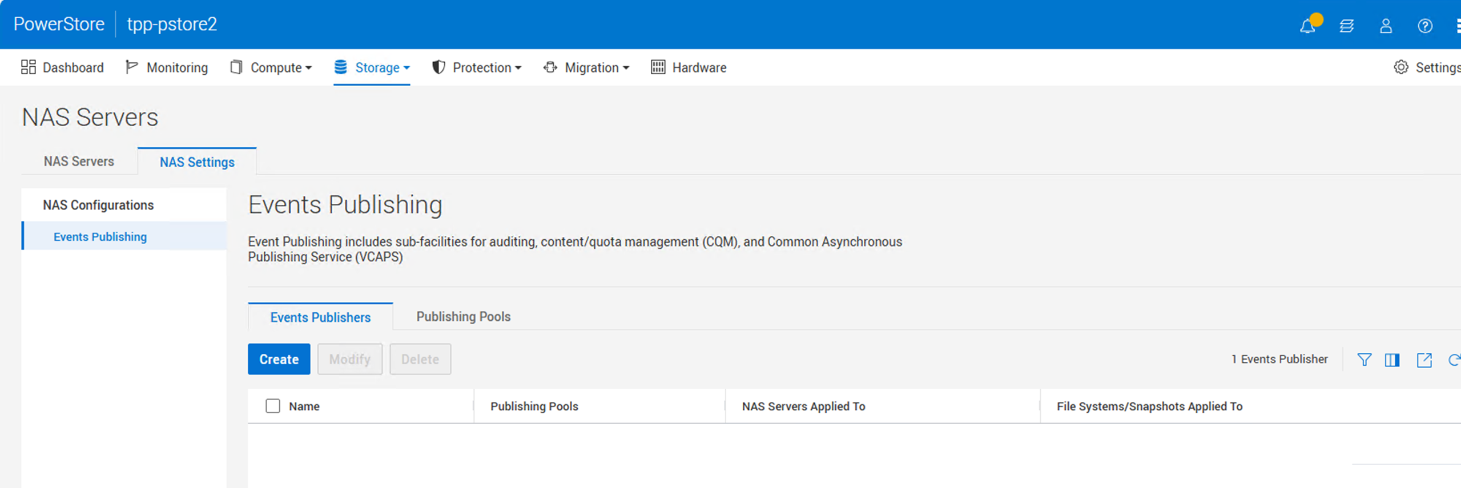The height and width of the screenshot is (488, 1461).
Task: Click the Create button
Action: click(x=279, y=359)
